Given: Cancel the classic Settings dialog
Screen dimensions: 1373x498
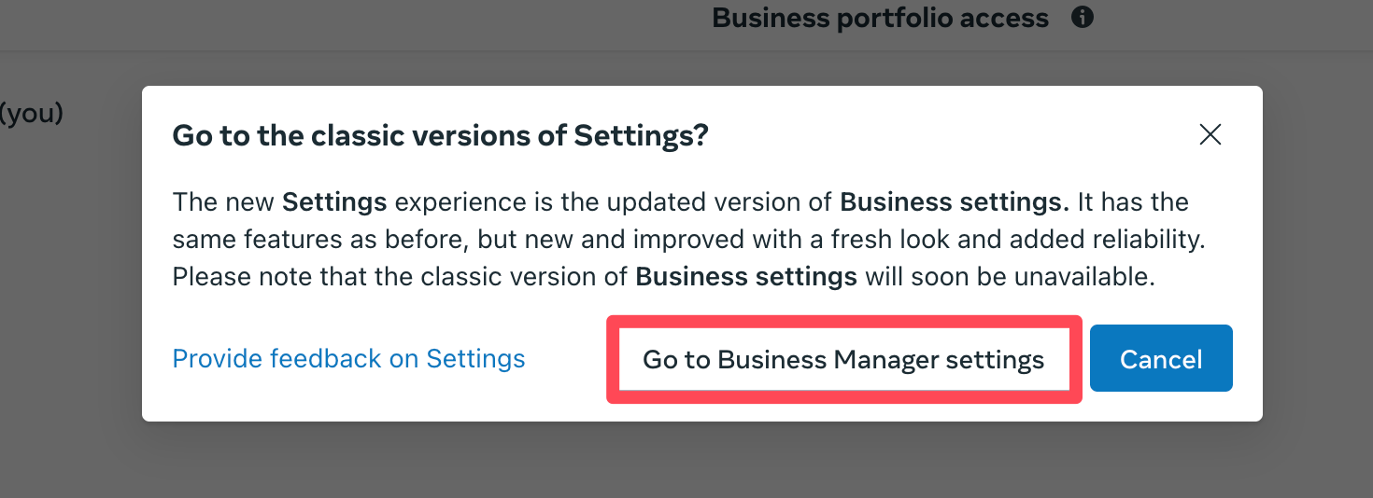Looking at the screenshot, I should [x=1161, y=359].
